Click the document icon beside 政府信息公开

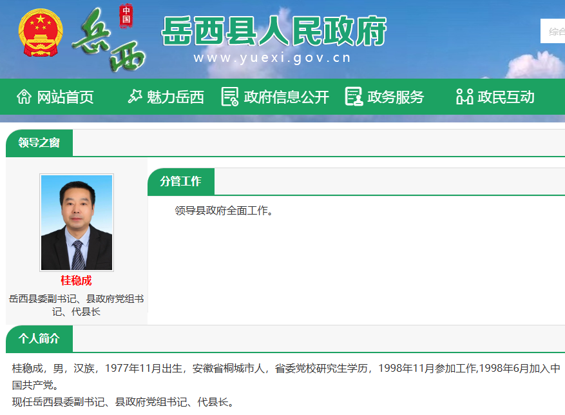[x=229, y=97]
